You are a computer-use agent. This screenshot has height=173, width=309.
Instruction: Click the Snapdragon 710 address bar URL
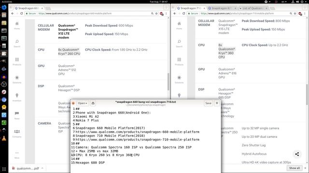[237, 13]
